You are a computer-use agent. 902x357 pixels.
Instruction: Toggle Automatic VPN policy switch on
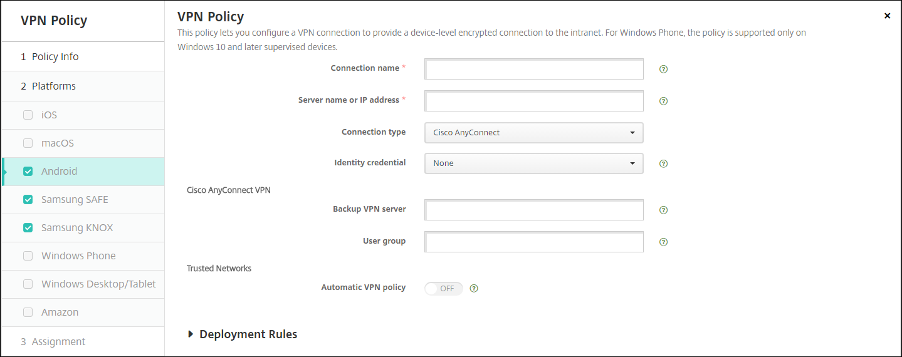coord(444,289)
